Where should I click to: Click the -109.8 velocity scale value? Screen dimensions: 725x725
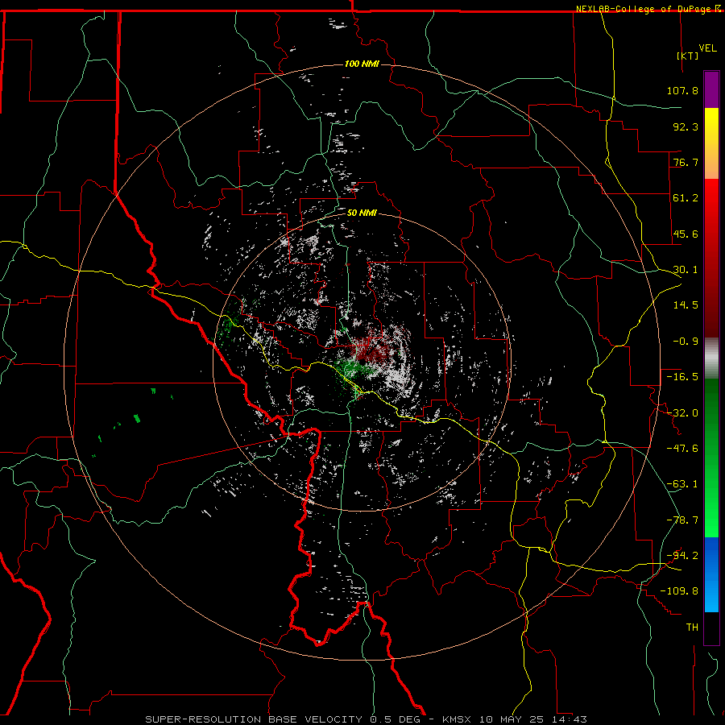[x=679, y=591]
